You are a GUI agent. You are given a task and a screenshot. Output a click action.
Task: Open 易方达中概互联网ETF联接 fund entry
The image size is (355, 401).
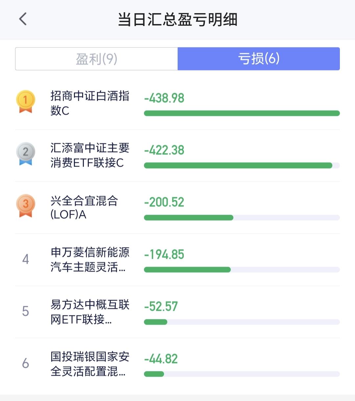[x=90, y=311]
